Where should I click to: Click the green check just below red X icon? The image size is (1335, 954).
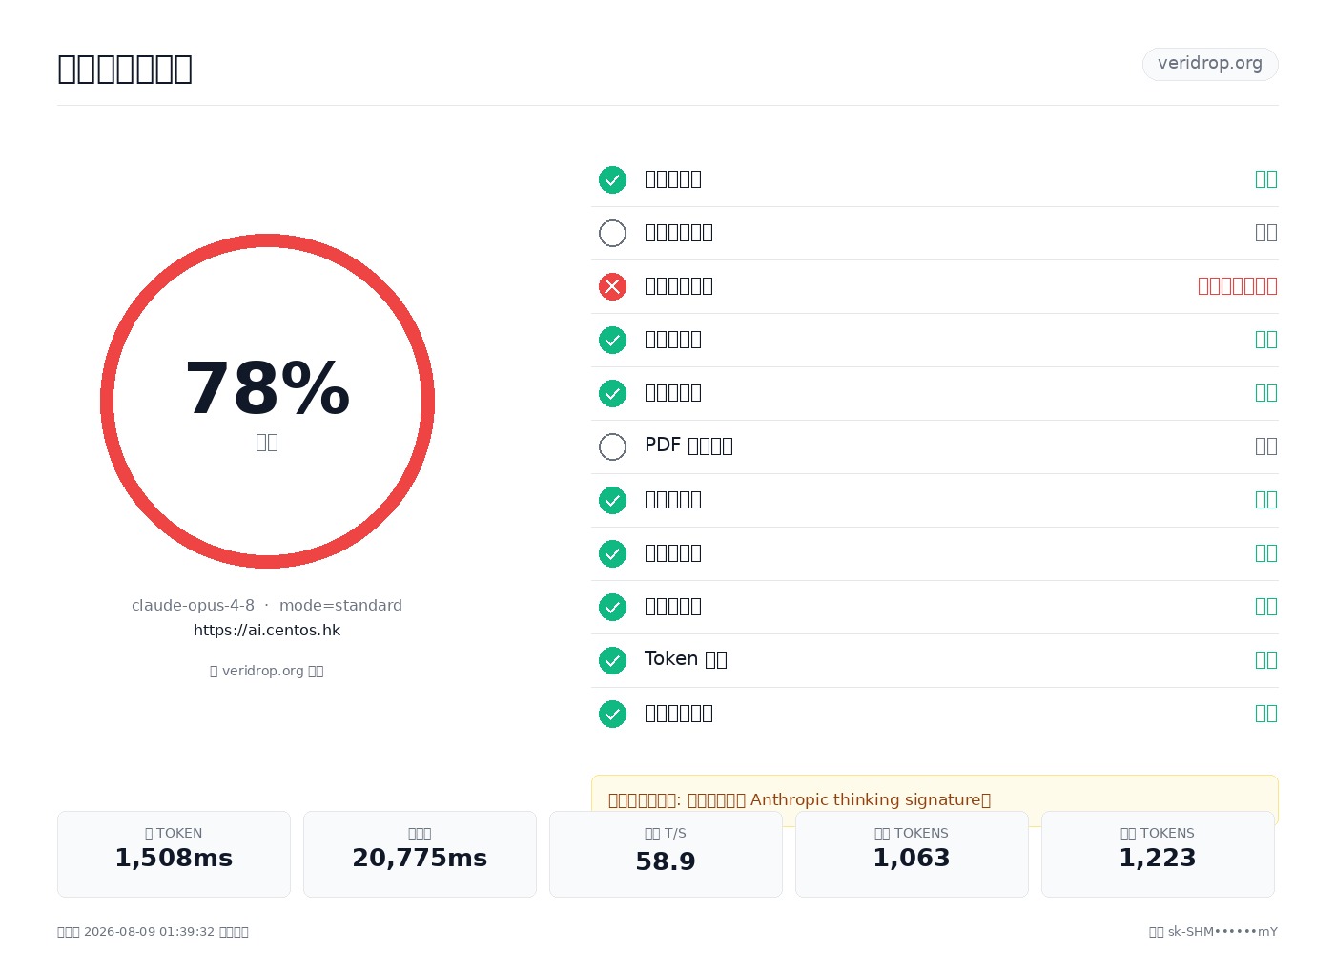pyautogui.click(x=612, y=340)
